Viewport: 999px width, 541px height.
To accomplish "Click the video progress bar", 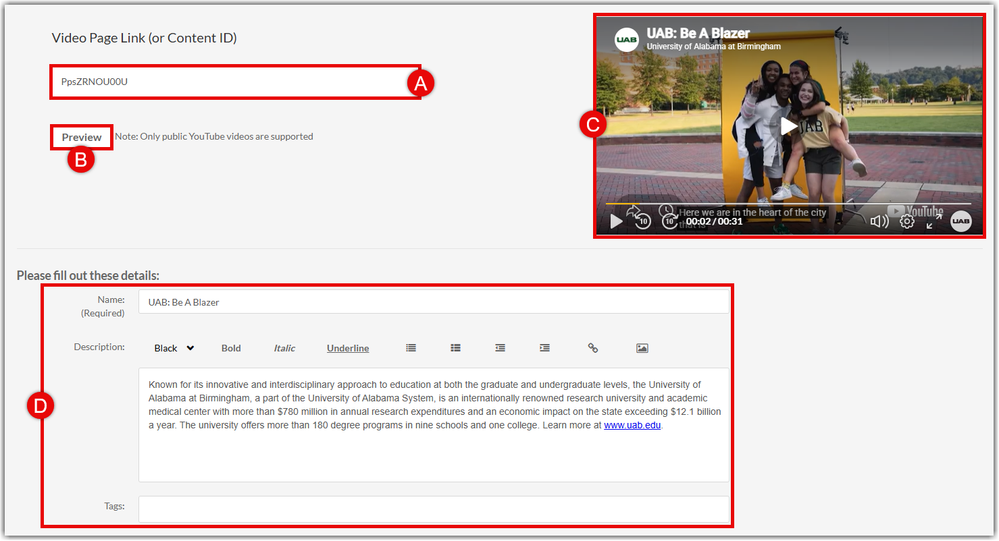I will click(788, 203).
